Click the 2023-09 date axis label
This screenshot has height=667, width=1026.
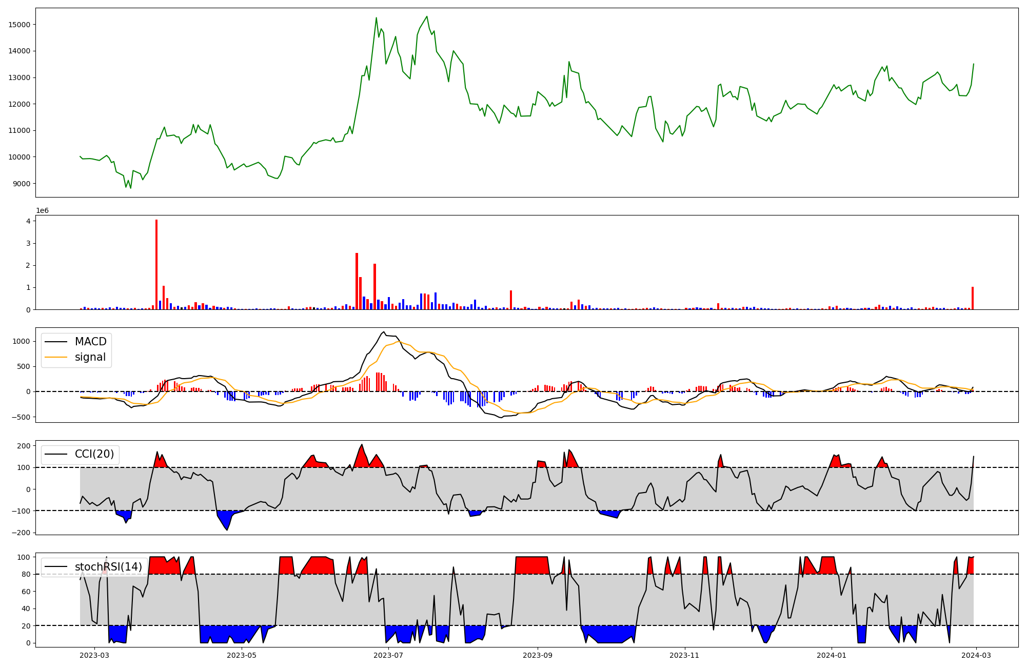538,655
